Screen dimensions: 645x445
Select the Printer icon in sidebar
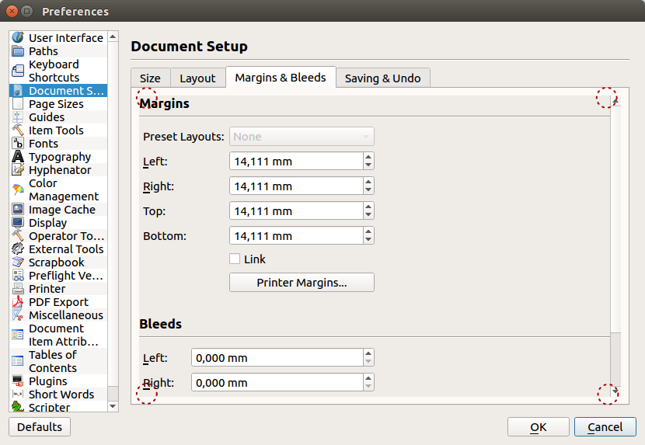click(x=18, y=289)
